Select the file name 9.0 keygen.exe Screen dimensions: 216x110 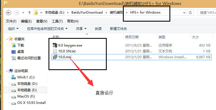coord(70,45)
